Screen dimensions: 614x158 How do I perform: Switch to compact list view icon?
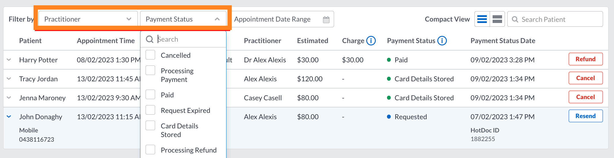click(482, 19)
